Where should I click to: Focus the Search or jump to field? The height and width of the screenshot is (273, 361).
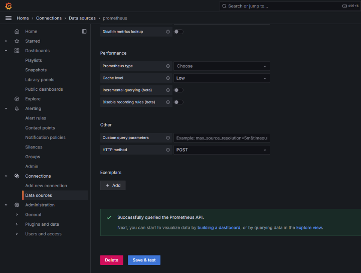point(290,6)
